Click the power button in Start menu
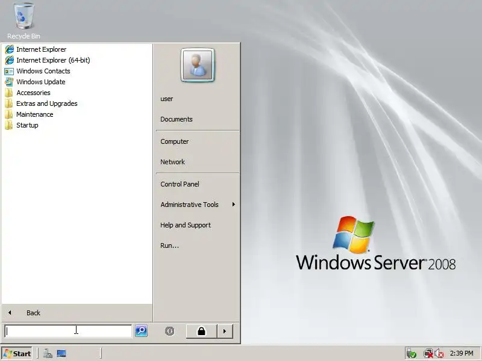The width and height of the screenshot is (482, 361). pos(170,332)
